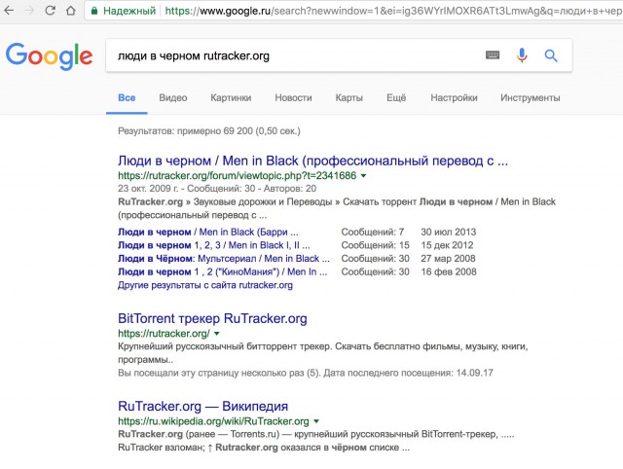Screen dimensions: 623x469
Task: Click the text Сообщений: 15
Action: click(375, 245)
